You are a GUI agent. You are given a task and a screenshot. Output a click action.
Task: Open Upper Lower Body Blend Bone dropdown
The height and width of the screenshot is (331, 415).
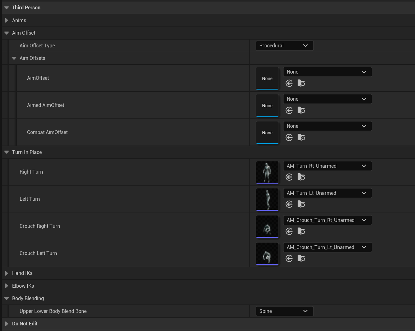coord(284,311)
